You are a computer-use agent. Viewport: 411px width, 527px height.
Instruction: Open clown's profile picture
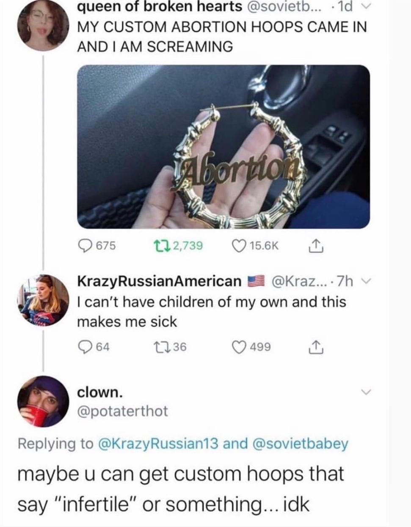43,401
